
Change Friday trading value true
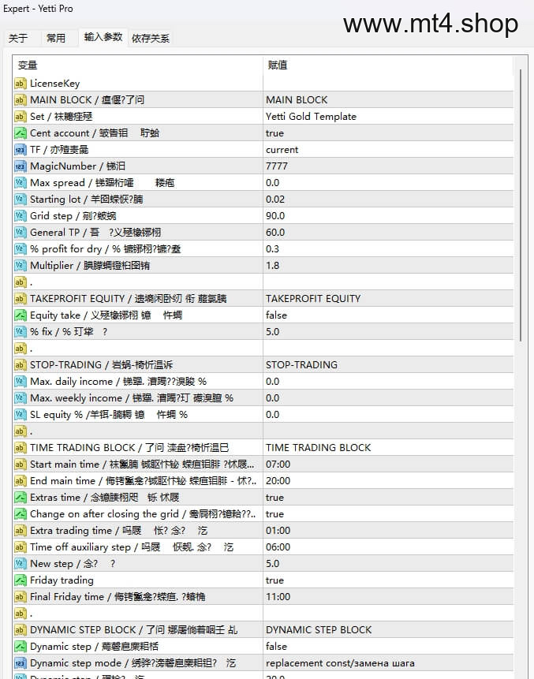387,580
